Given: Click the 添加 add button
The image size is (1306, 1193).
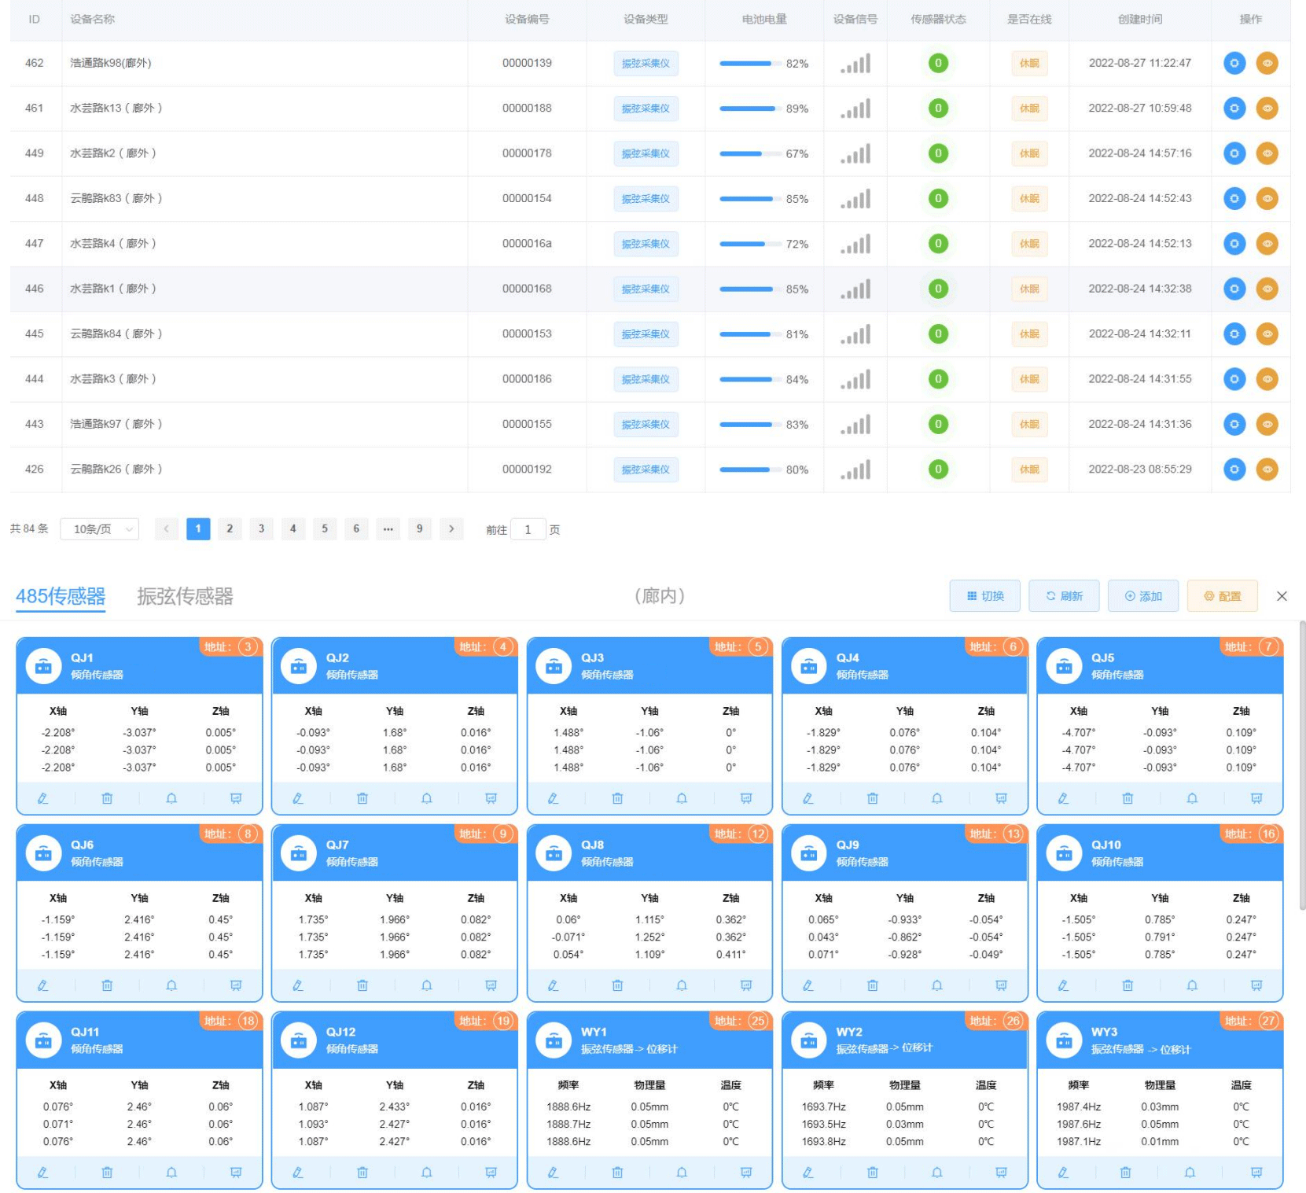Looking at the screenshot, I should [1143, 596].
